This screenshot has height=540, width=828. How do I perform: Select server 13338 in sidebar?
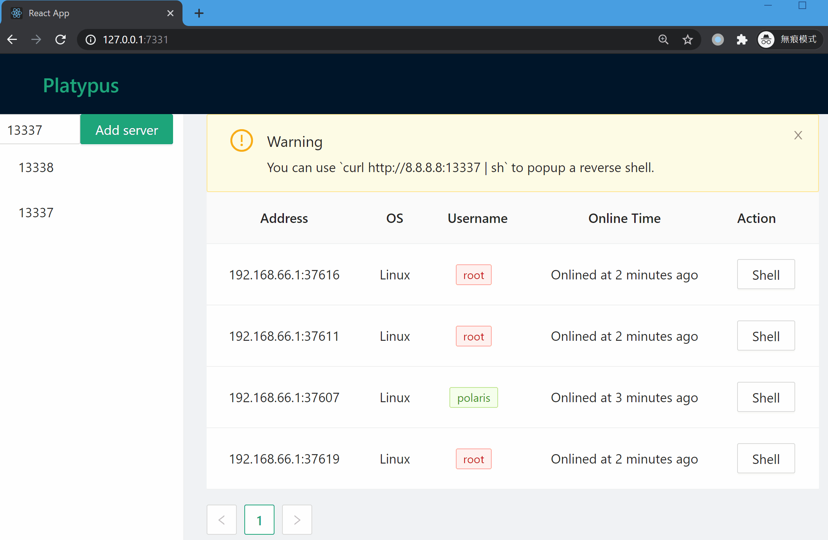coord(36,168)
